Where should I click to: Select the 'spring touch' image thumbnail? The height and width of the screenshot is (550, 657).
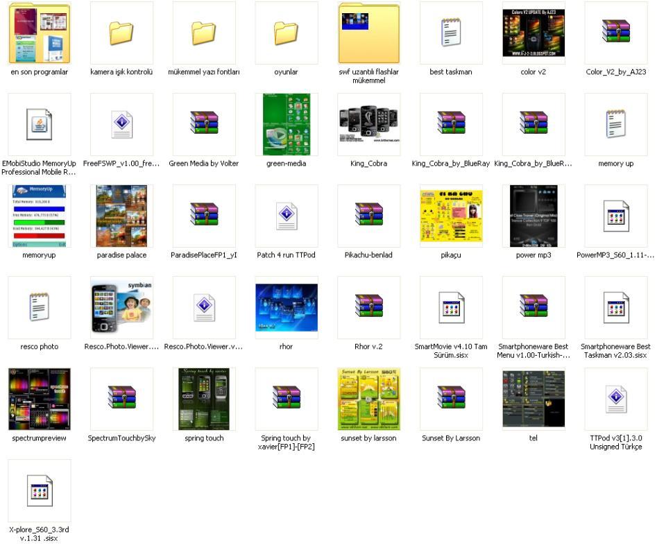pyautogui.click(x=204, y=399)
